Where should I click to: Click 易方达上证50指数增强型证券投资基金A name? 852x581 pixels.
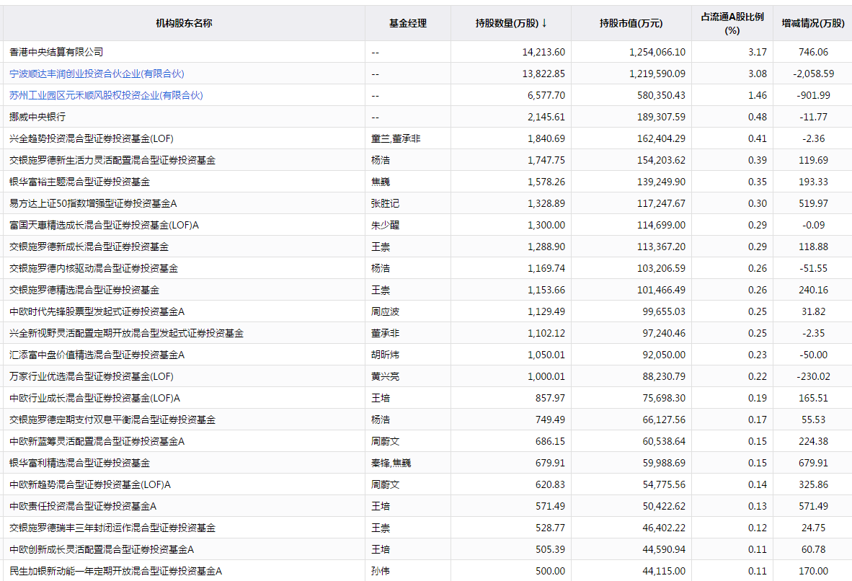93,203
